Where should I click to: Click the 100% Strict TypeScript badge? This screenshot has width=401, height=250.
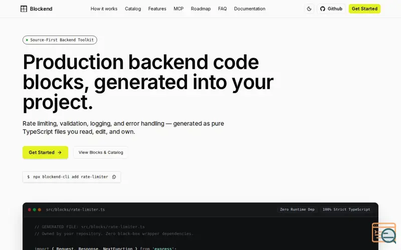[x=346, y=209]
